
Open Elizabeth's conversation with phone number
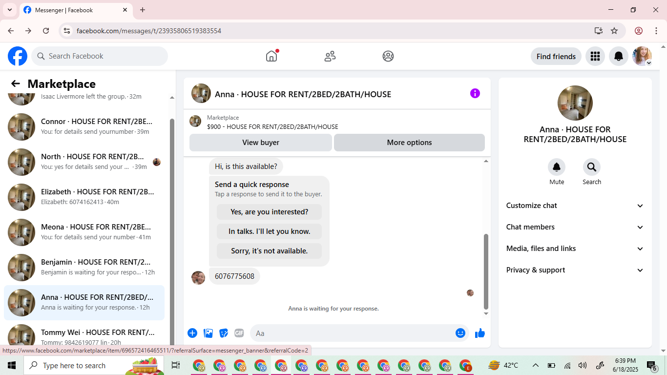[x=84, y=197]
